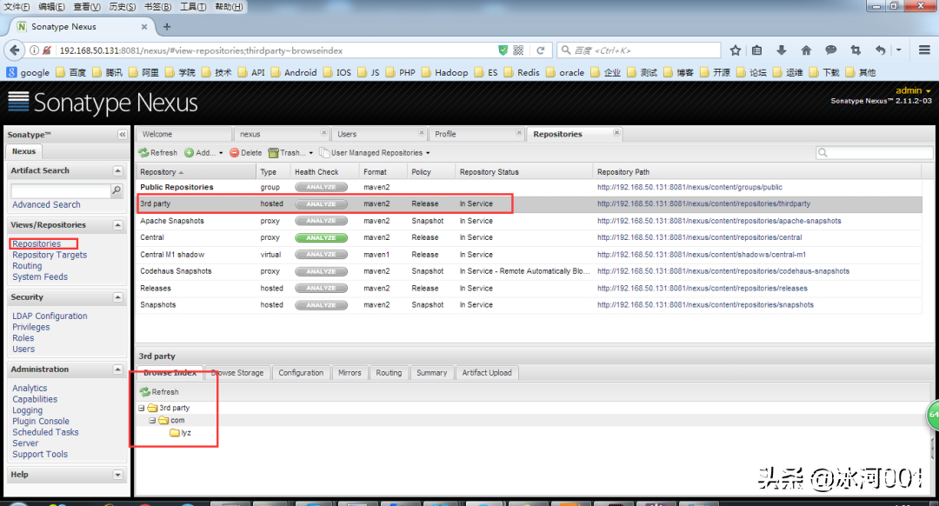This screenshot has height=506, width=939.
Task: Open Scheduled Tasks link
Action: 45,432
